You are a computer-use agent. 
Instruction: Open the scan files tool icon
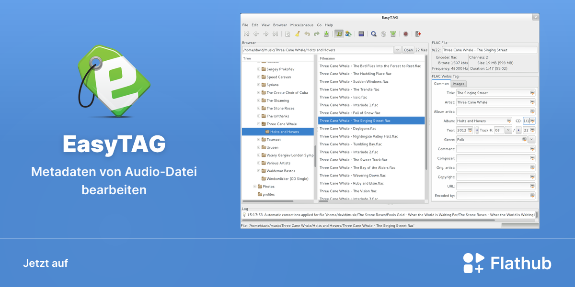[287, 34]
